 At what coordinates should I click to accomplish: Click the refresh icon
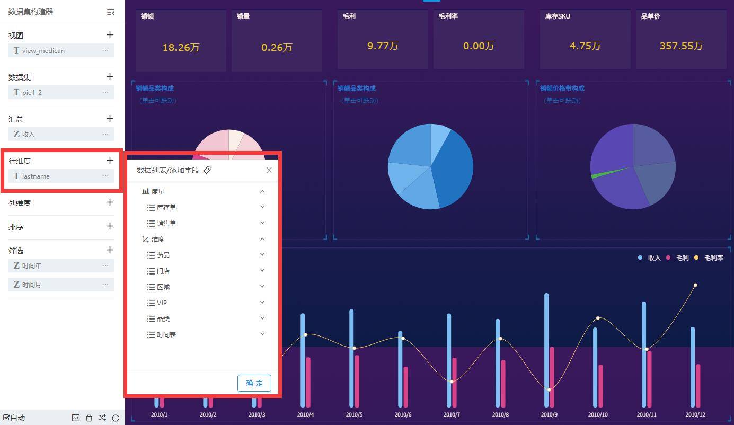116,418
